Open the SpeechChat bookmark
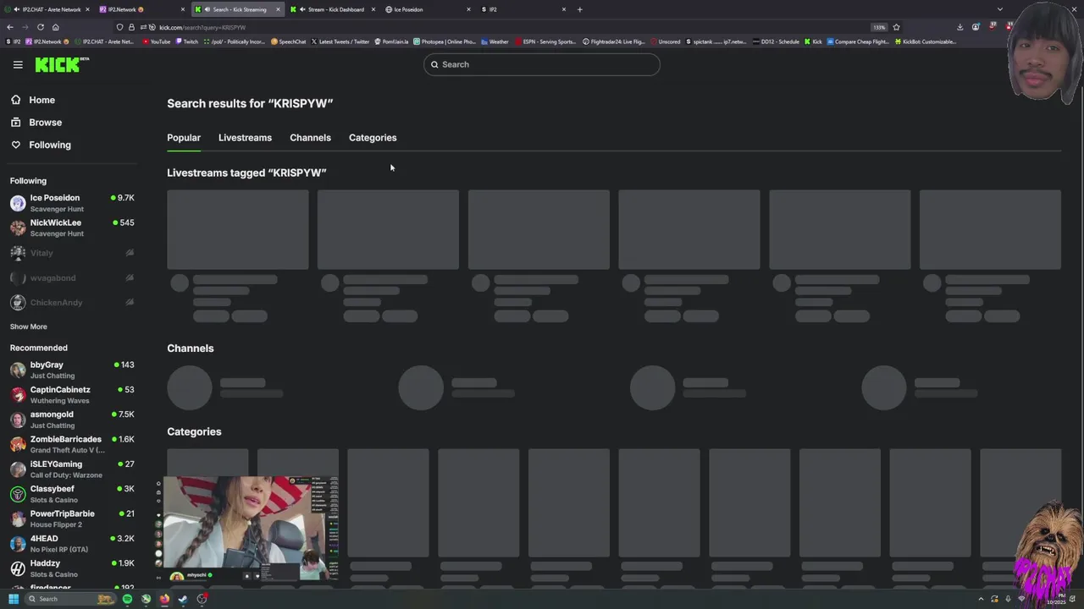 coord(289,41)
